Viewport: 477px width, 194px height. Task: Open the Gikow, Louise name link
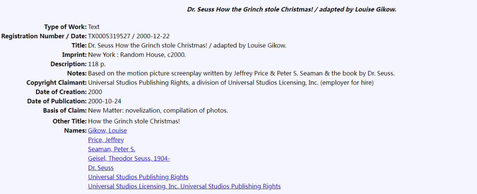tap(107, 131)
